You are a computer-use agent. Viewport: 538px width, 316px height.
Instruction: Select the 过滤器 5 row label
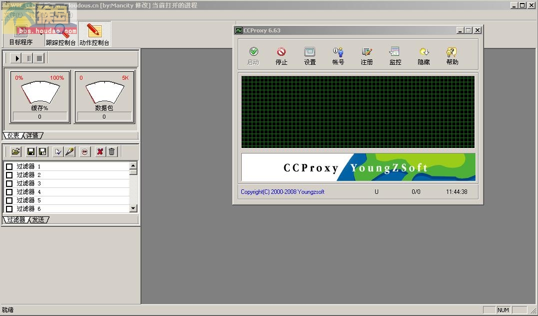pos(28,200)
